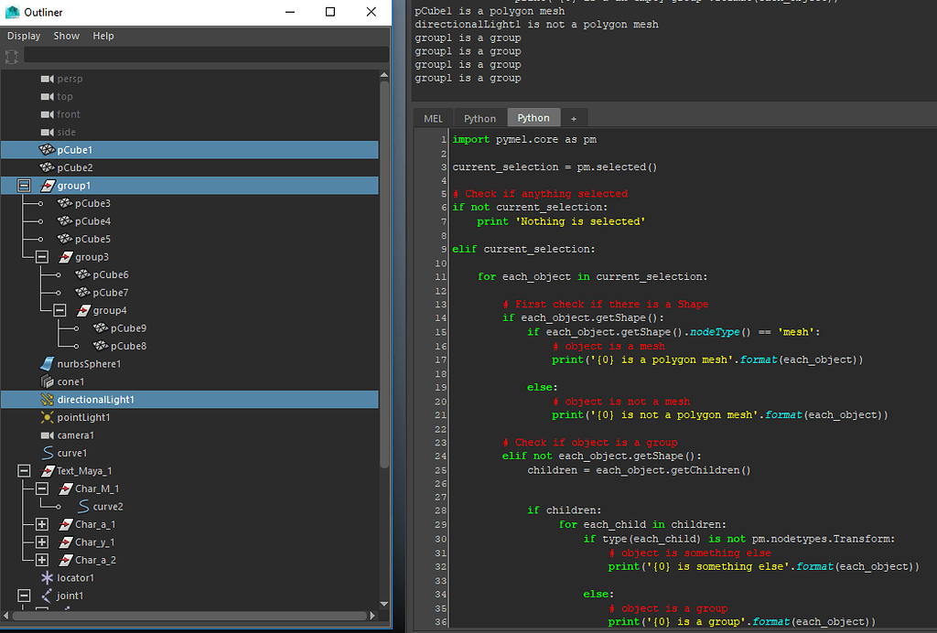Collapse the Text_Maya_1 group
937x633 pixels.
pyautogui.click(x=24, y=471)
